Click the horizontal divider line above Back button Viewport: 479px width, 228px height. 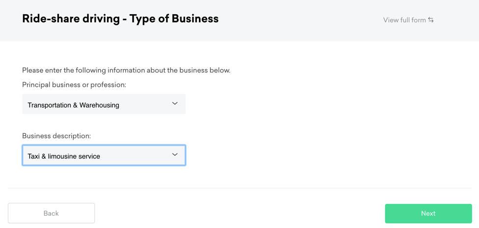pyautogui.click(x=240, y=188)
